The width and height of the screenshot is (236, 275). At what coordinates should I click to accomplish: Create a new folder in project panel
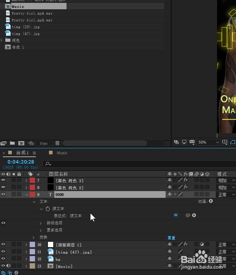click(12, 143)
